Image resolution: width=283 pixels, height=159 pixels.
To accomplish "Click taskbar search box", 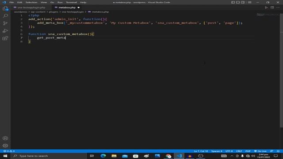I will (49, 156).
